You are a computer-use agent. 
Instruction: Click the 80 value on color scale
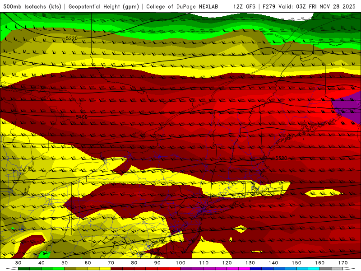[x=134, y=263]
